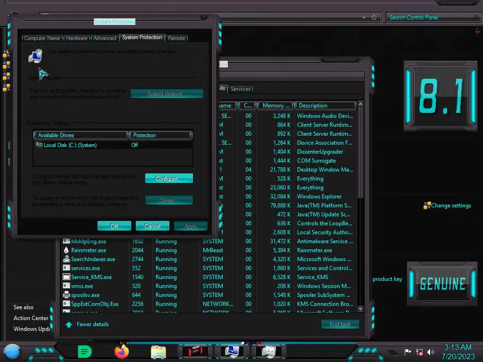Image resolution: width=483 pixels, height=362 pixels.
Task: Focus the Search Control Panel field
Action: click(x=433, y=17)
